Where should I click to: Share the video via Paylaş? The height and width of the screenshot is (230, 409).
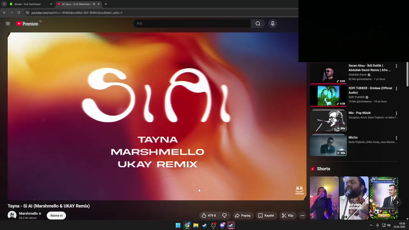[243, 216]
